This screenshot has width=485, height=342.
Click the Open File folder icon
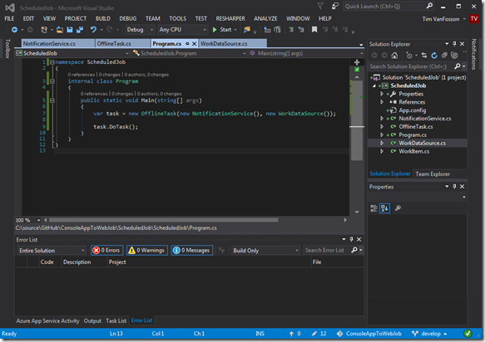click(60, 30)
